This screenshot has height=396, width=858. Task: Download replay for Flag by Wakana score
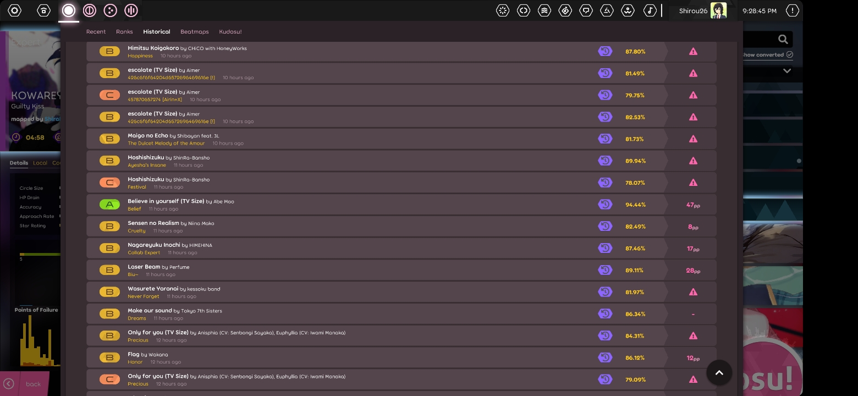(x=605, y=358)
